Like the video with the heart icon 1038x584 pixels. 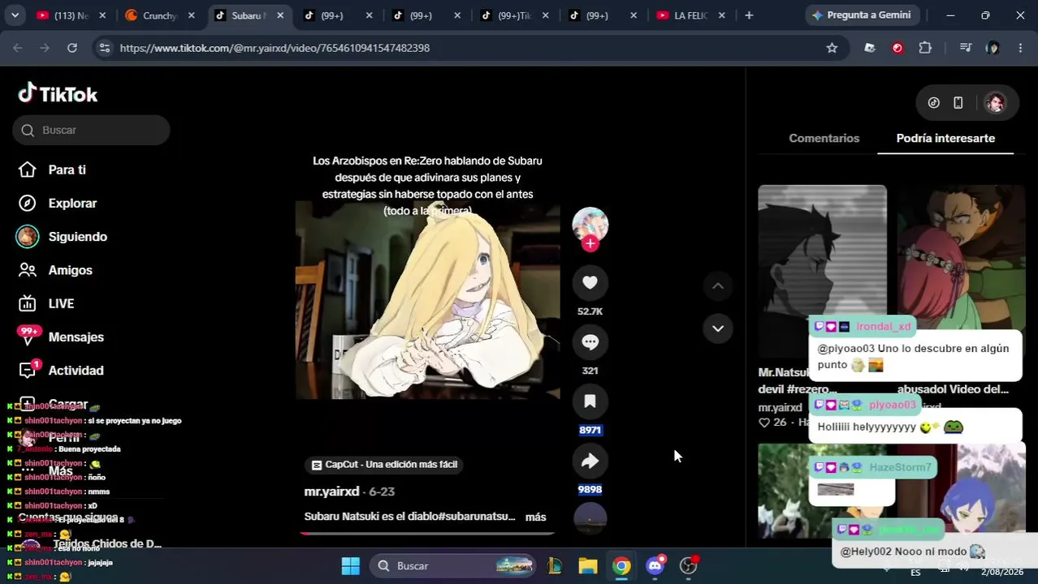click(590, 282)
